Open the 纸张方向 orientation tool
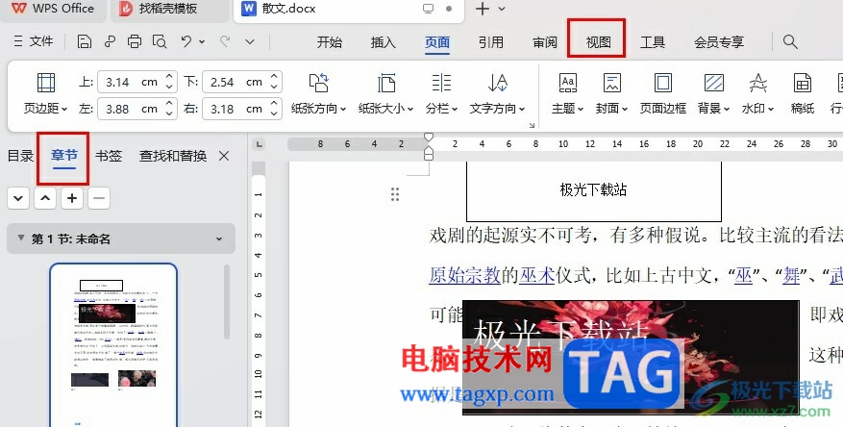 [318, 93]
